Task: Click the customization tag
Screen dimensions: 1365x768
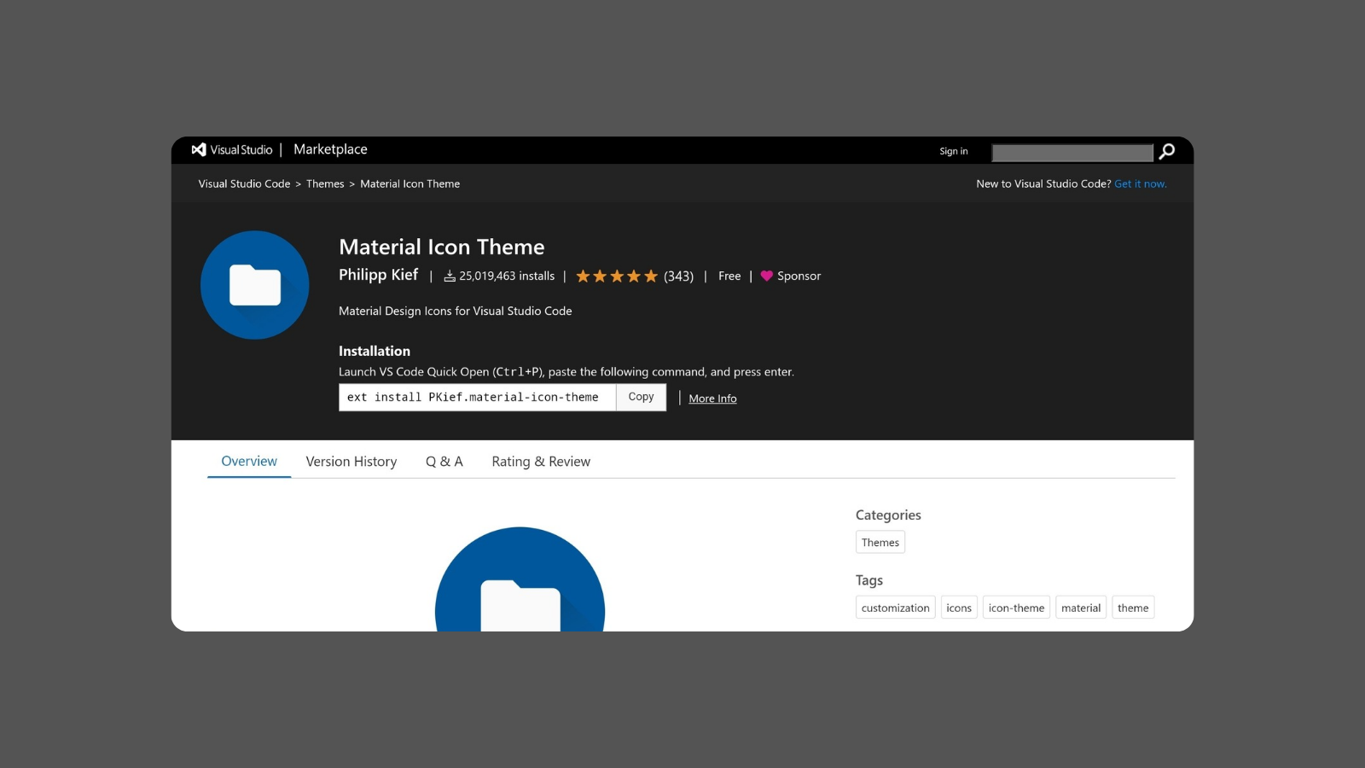Action: pos(896,608)
